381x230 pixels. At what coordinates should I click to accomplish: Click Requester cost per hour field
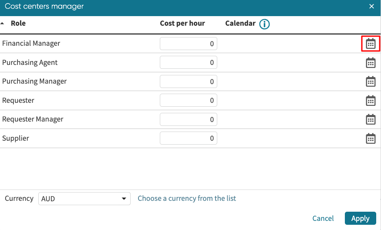pyautogui.click(x=188, y=101)
